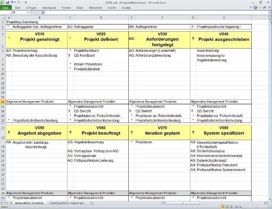Enable Page Break Preview view
The width and height of the screenshot is (272, 209).
point(230,207)
